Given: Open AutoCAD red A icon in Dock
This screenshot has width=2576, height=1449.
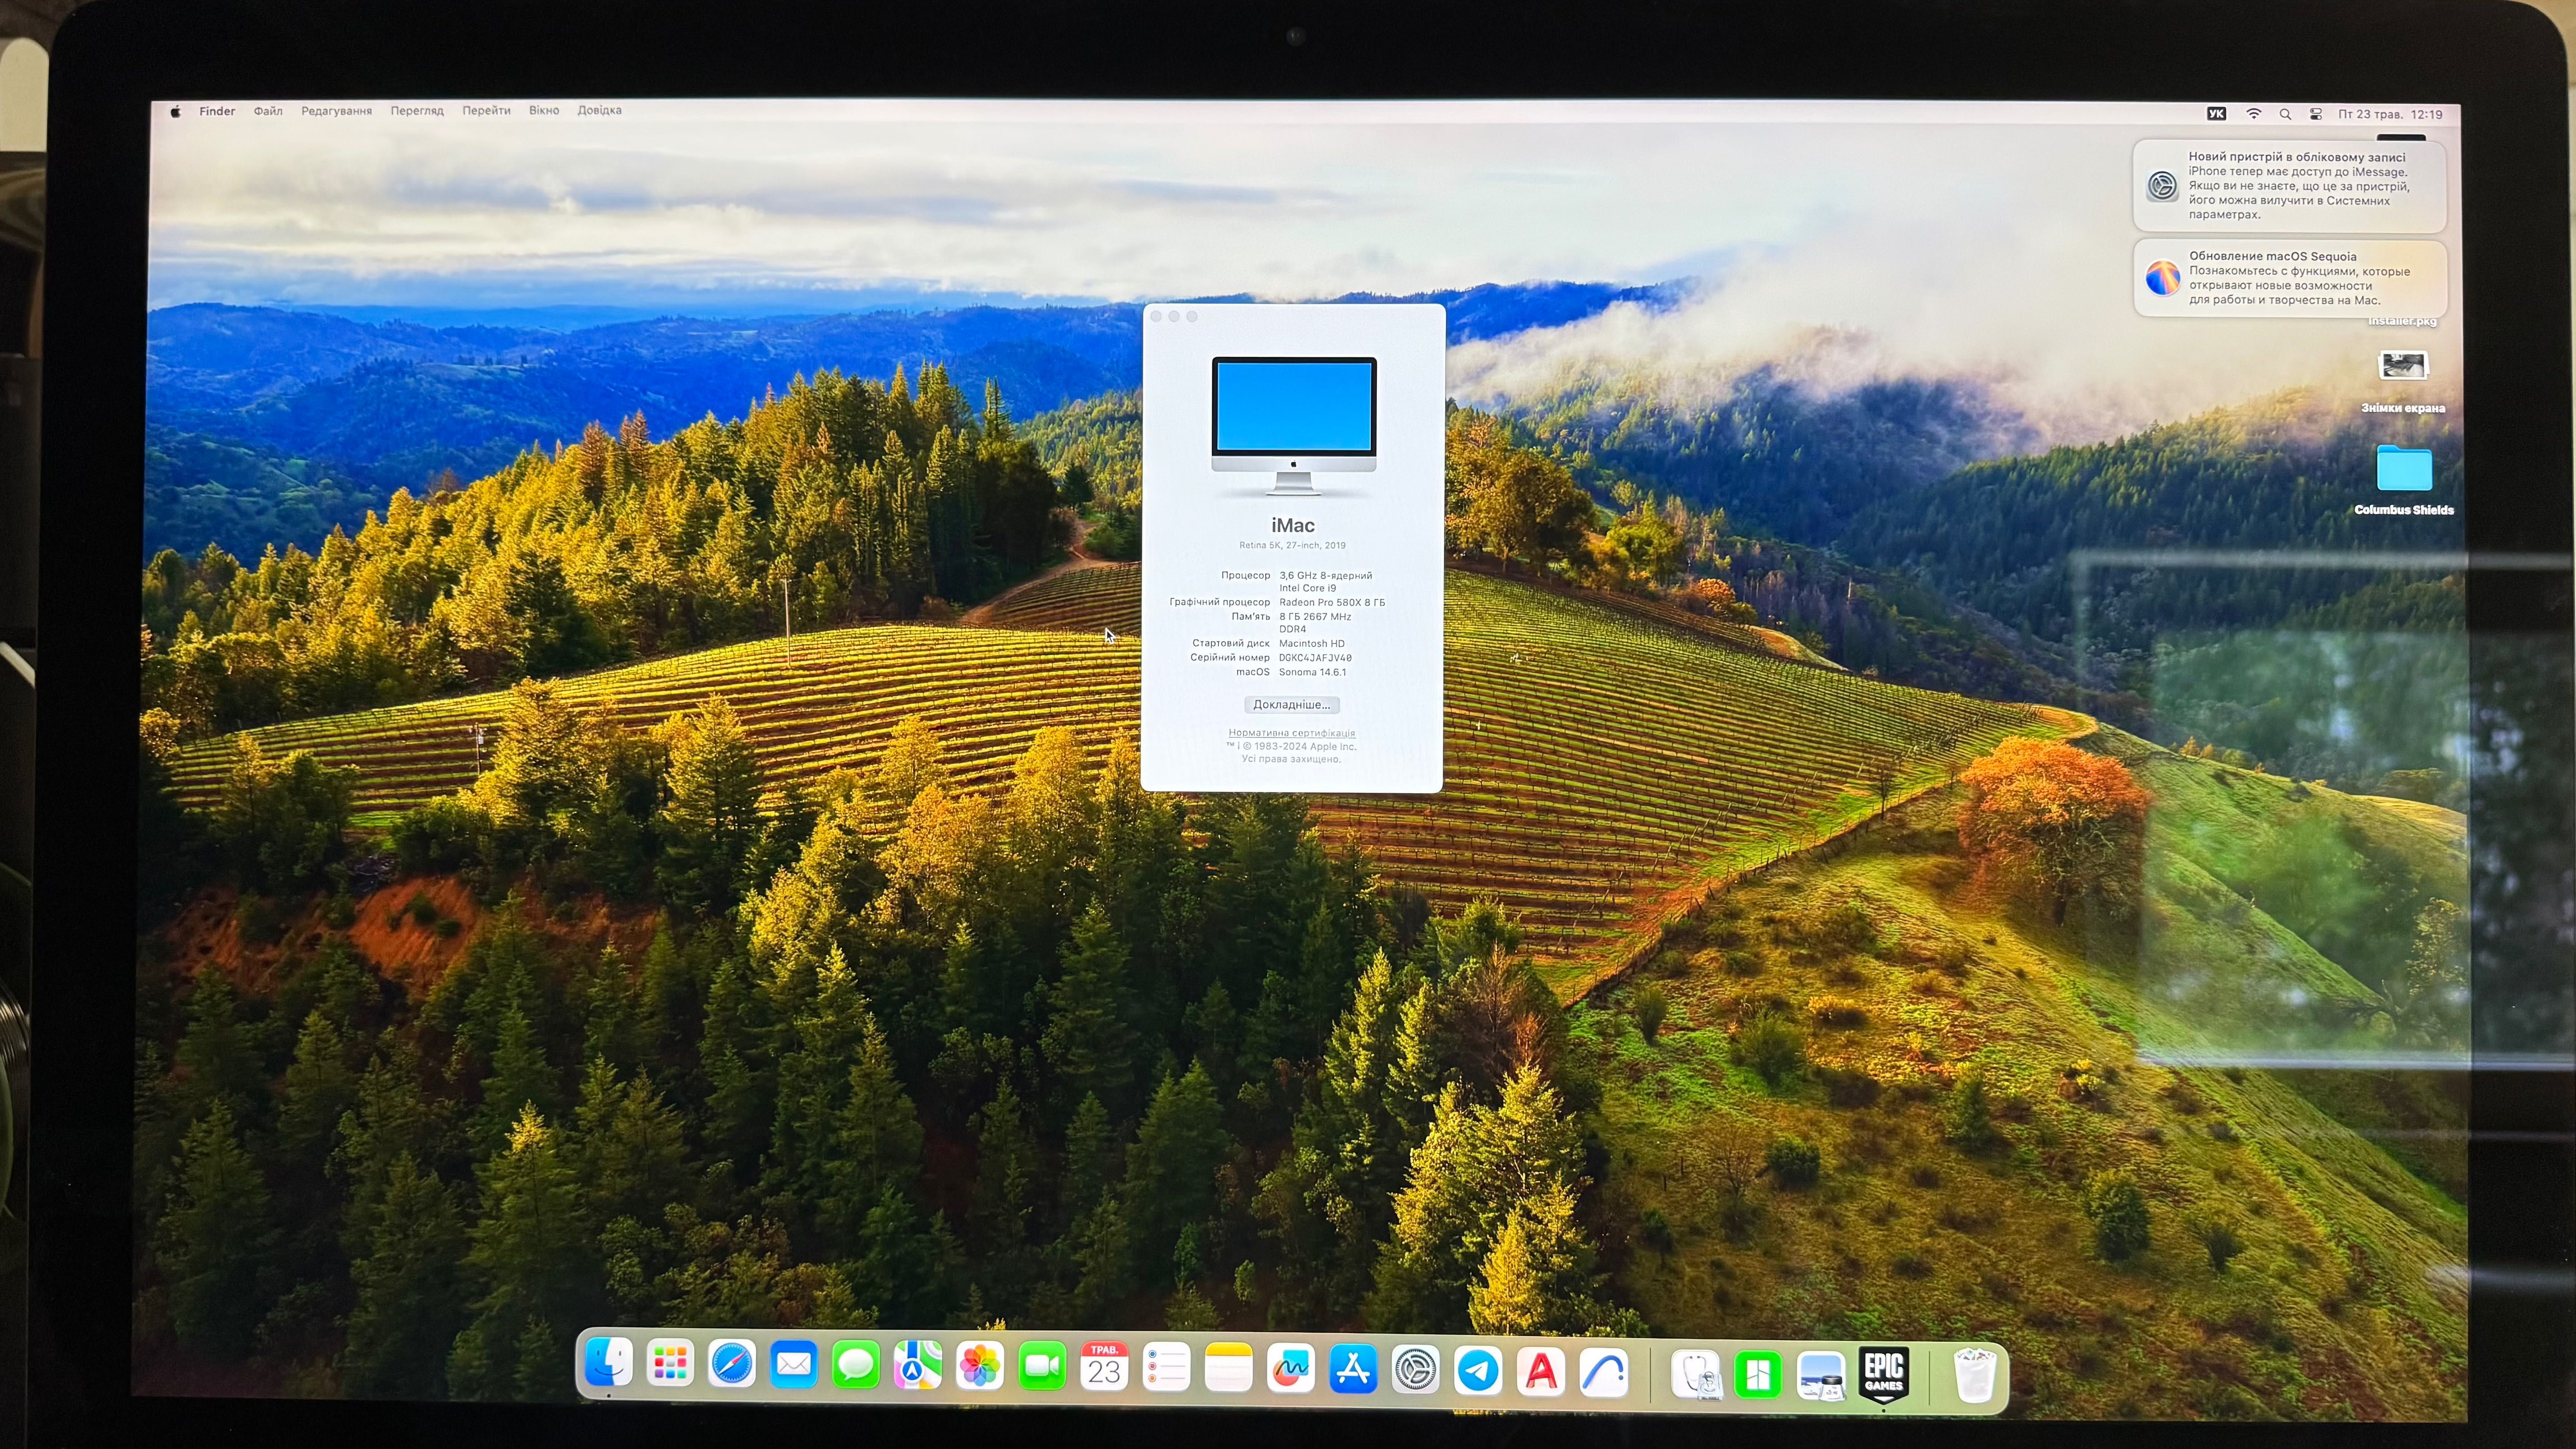Looking at the screenshot, I should point(1541,1371).
